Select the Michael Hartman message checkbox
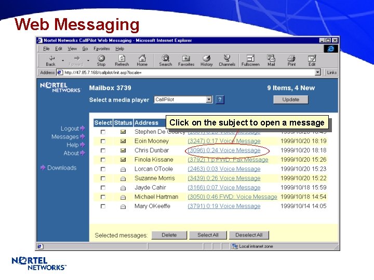This screenshot has height=280, width=374. (x=103, y=197)
